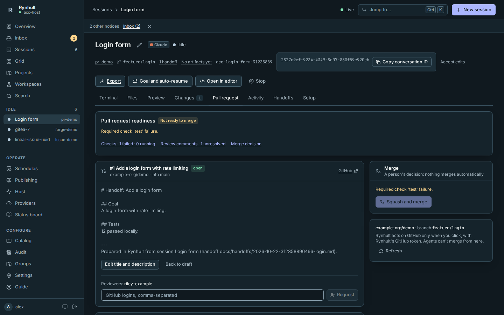This screenshot has width=504, height=315.
Task: Select the gitea-7 idle session
Action: [x=42, y=129]
